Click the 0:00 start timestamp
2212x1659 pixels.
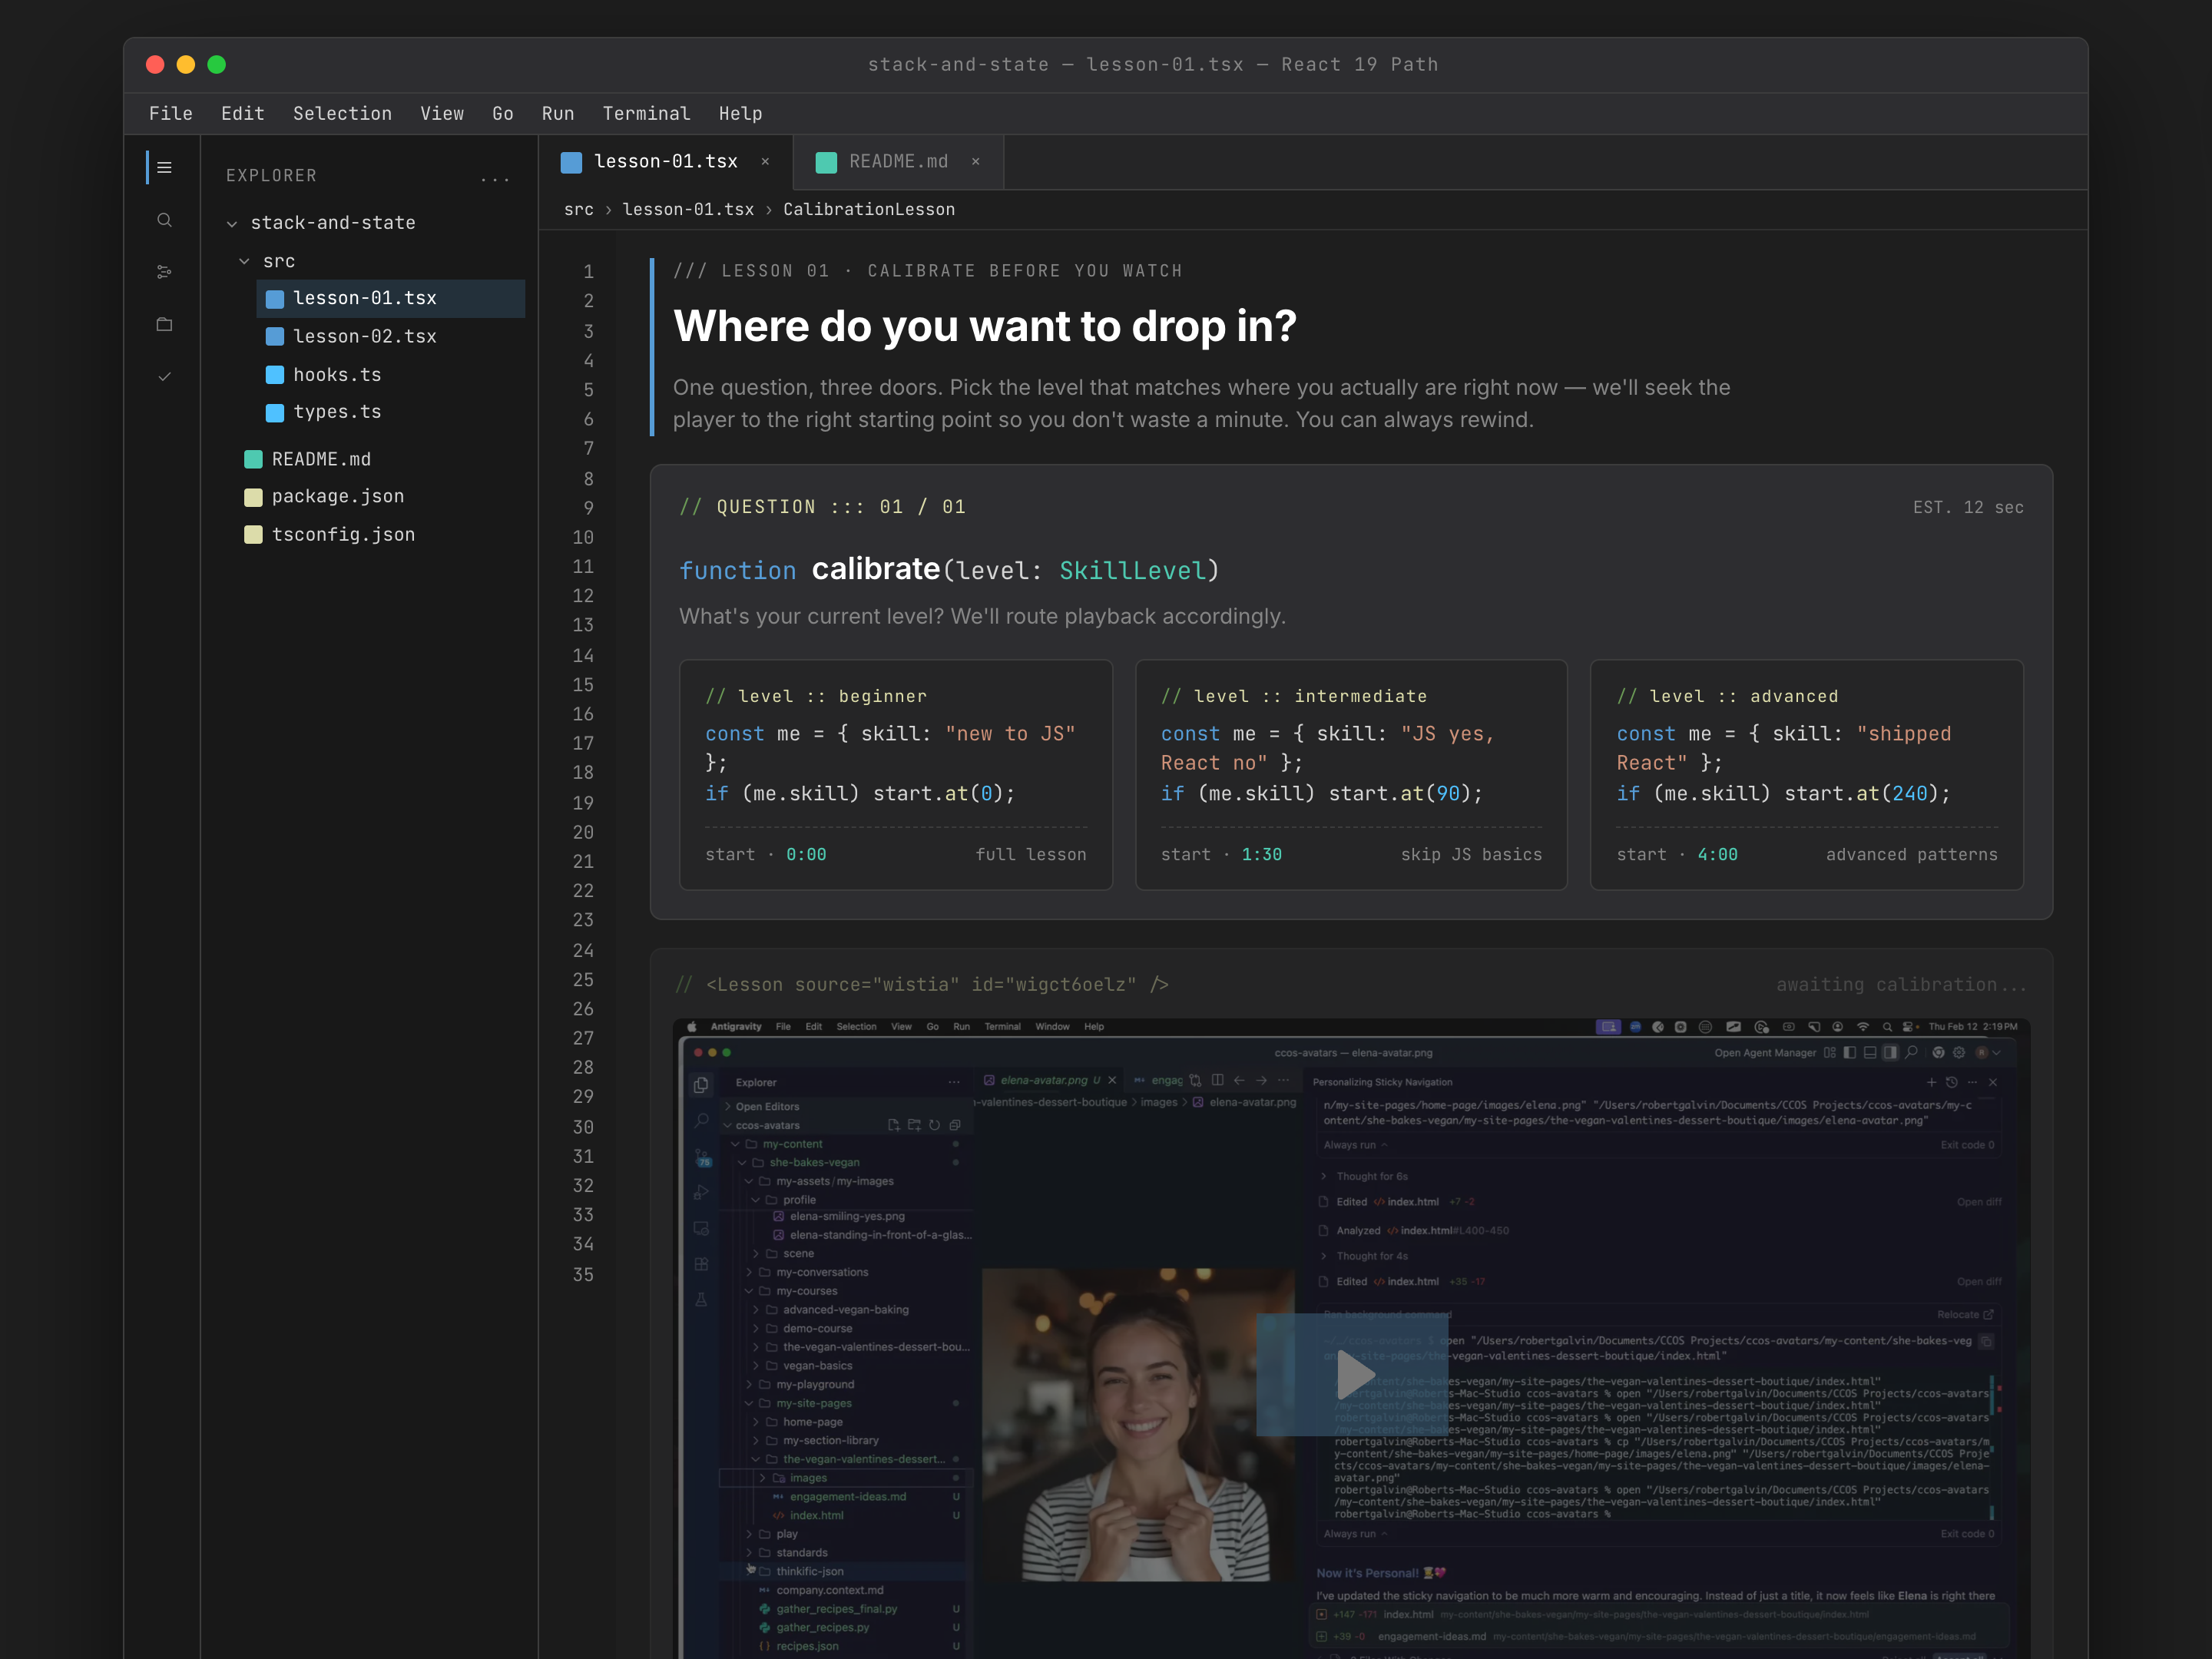pos(806,856)
